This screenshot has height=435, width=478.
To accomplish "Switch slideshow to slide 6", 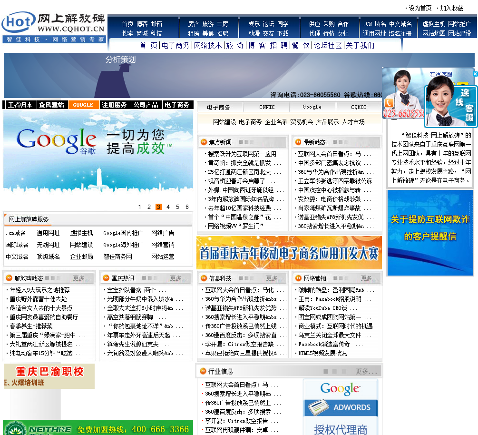I will point(187,207).
